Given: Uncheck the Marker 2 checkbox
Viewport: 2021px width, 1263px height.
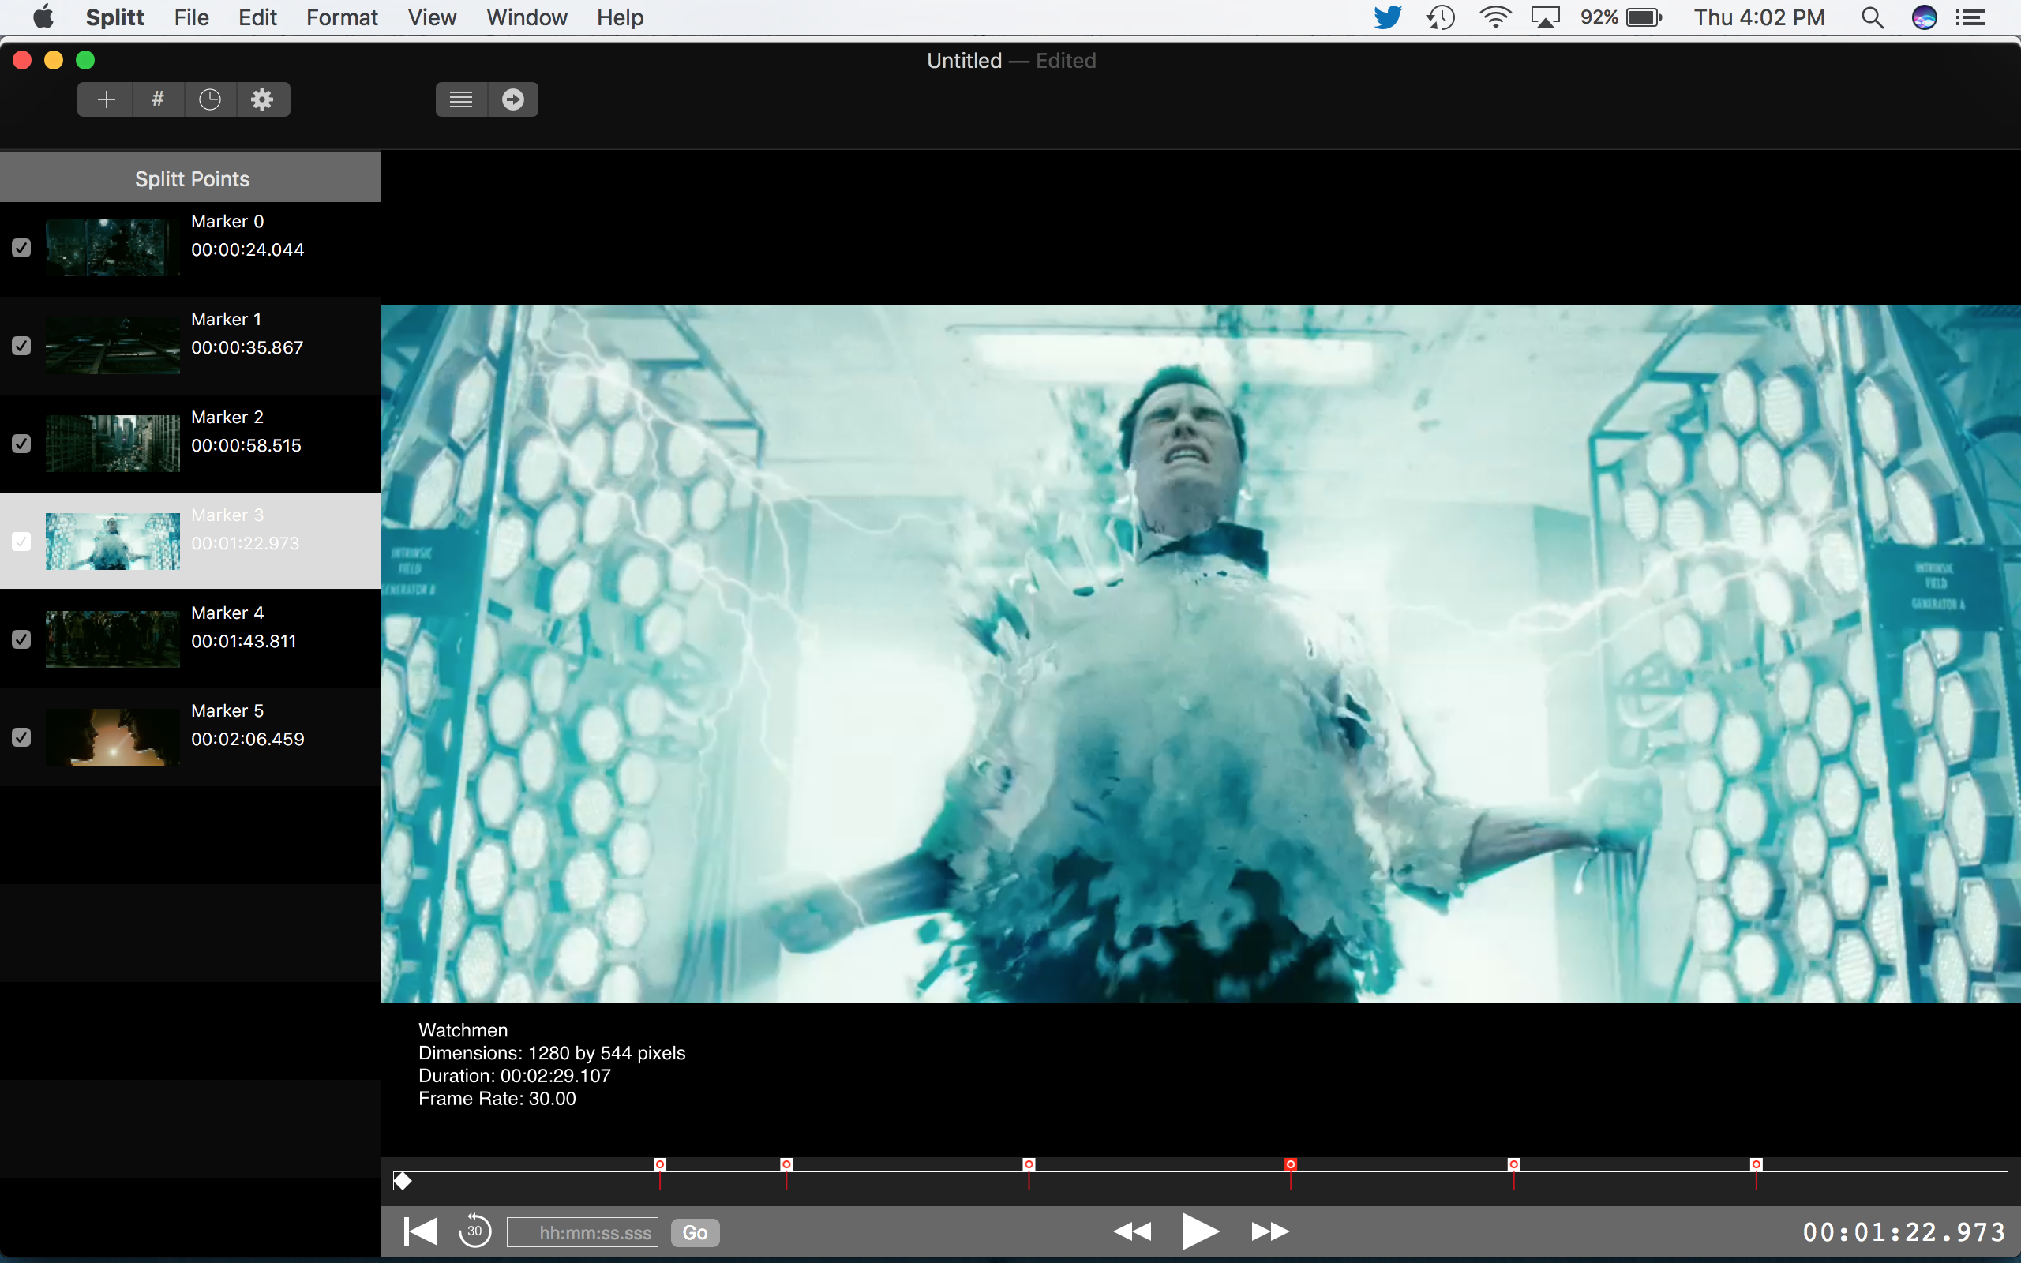Looking at the screenshot, I should click(x=22, y=444).
